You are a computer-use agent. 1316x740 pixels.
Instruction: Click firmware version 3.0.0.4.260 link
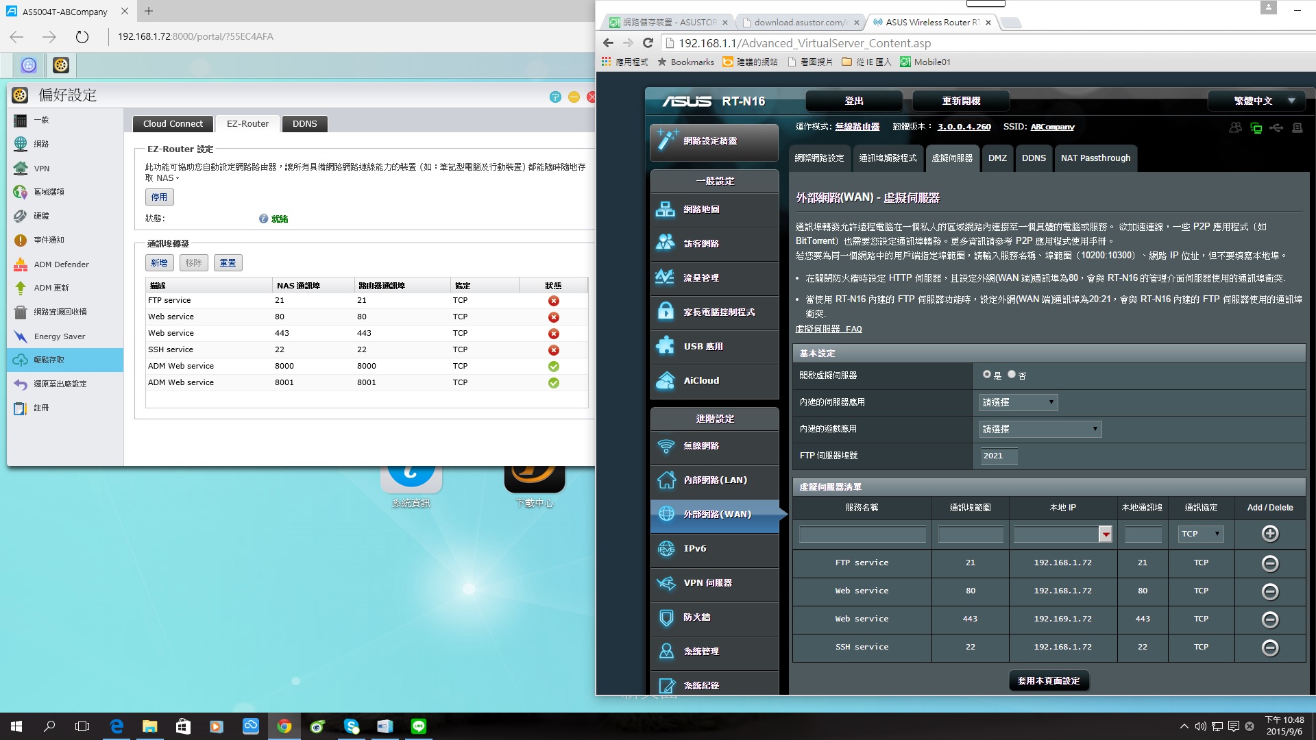pos(964,127)
